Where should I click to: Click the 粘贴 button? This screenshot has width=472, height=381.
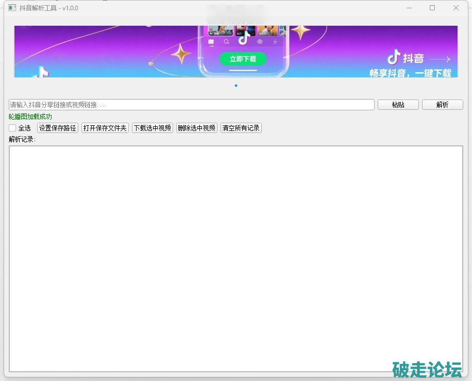(398, 105)
